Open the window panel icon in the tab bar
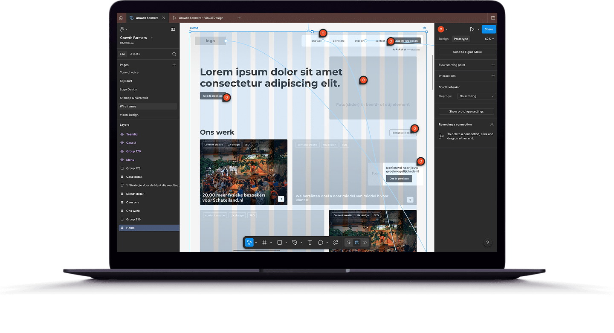Viewport: 614px width, 333px height. 493,18
